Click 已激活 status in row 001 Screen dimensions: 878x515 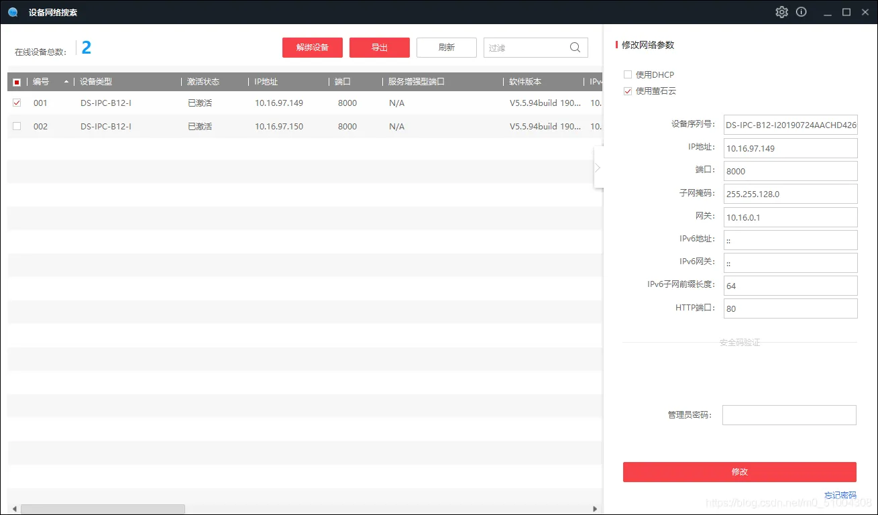pos(200,103)
